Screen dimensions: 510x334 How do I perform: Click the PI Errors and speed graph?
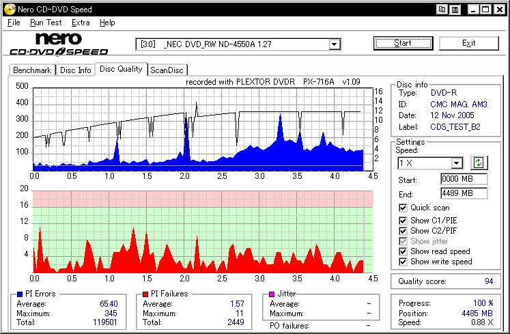[x=203, y=129]
